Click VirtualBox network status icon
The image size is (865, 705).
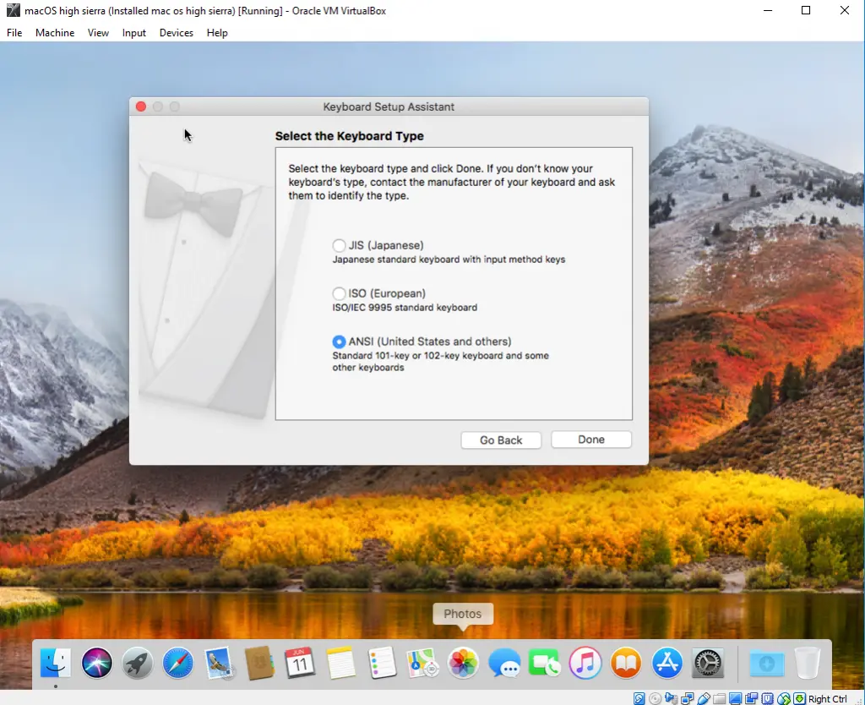[688, 699]
